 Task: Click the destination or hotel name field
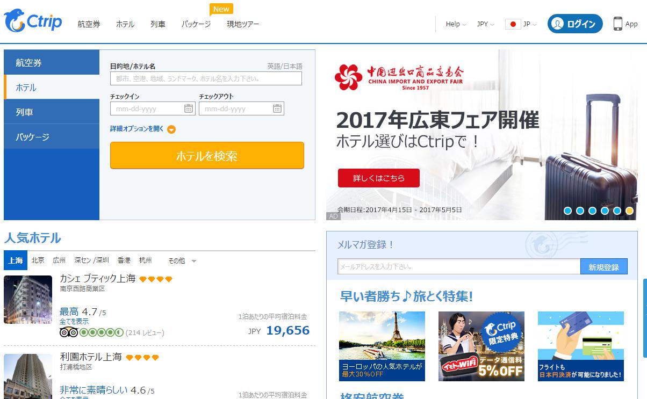click(206, 78)
